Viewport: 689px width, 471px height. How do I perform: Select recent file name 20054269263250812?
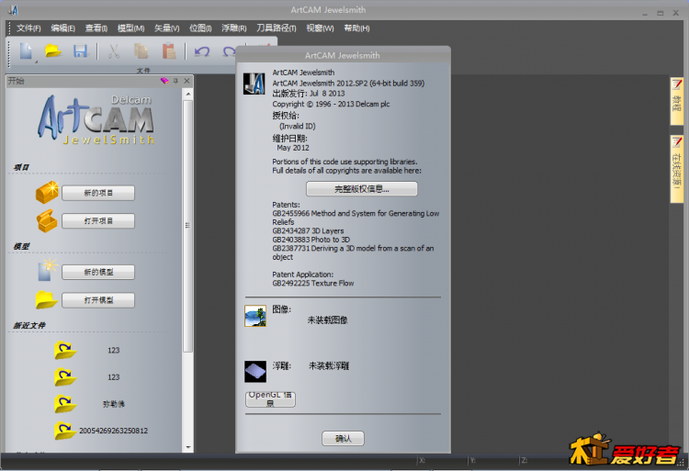coord(113,431)
